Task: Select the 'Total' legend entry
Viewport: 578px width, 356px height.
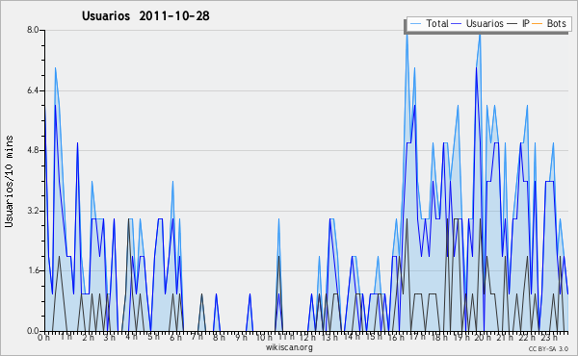Action: (437, 23)
